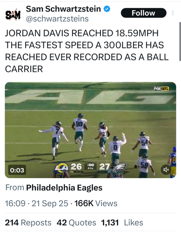Open the three-dot more options menu
The height and width of the screenshot is (232, 181).
[x=173, y=13]
